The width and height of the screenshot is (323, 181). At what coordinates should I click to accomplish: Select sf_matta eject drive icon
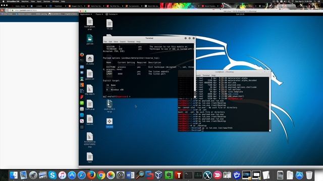[90, 59]
